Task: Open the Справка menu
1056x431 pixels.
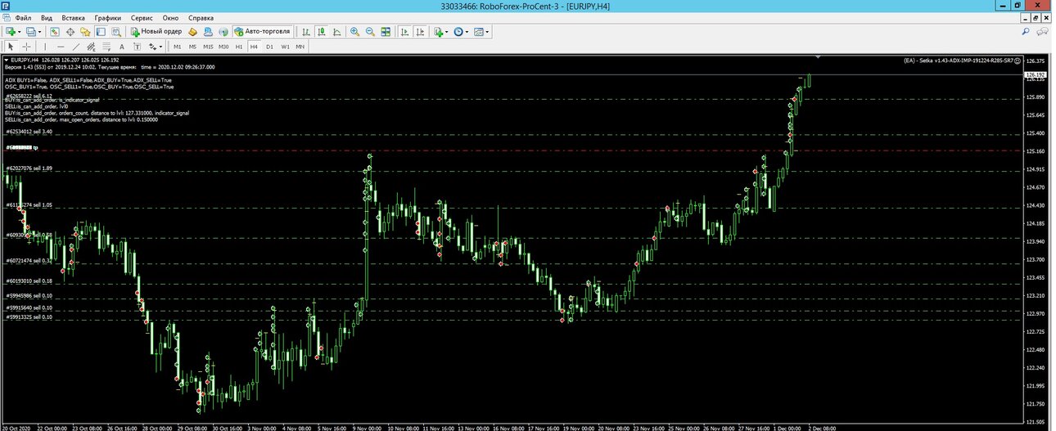Action: tap(201, 18)
